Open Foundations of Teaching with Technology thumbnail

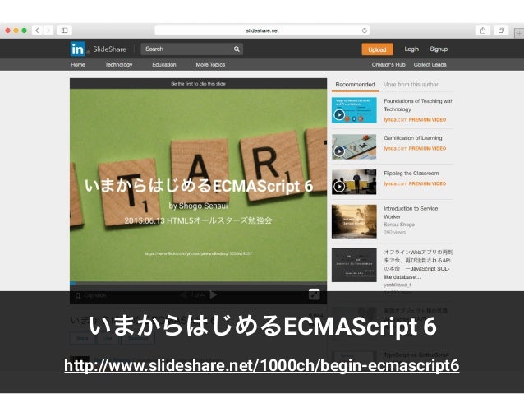(354, 110)
